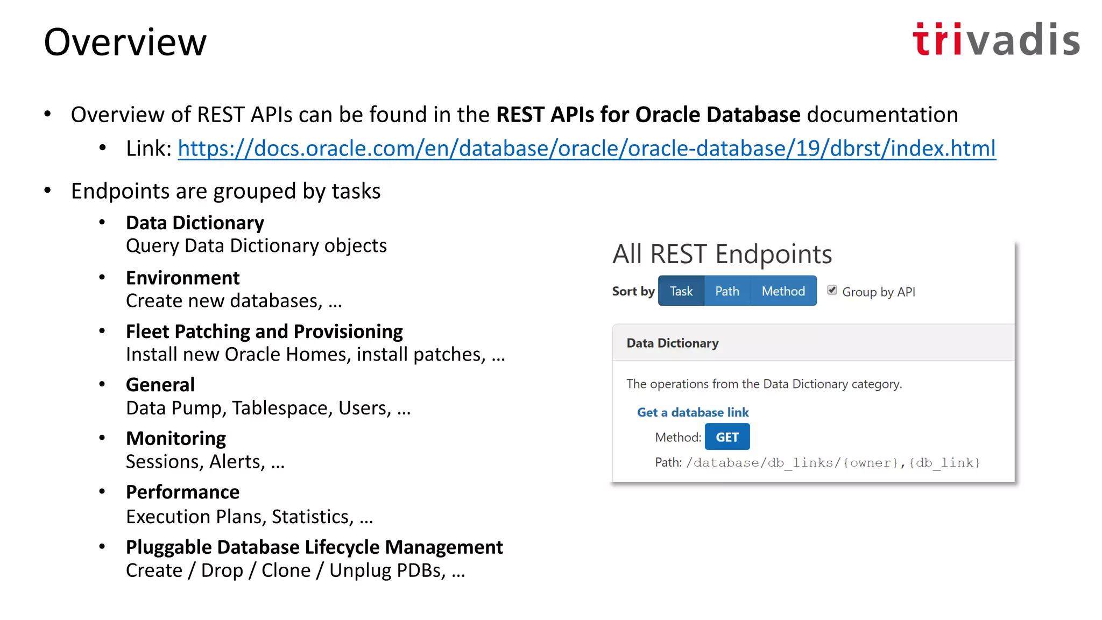
Task: Click 'Execution Plans, Statistics' text
Action: coord(249,517)
